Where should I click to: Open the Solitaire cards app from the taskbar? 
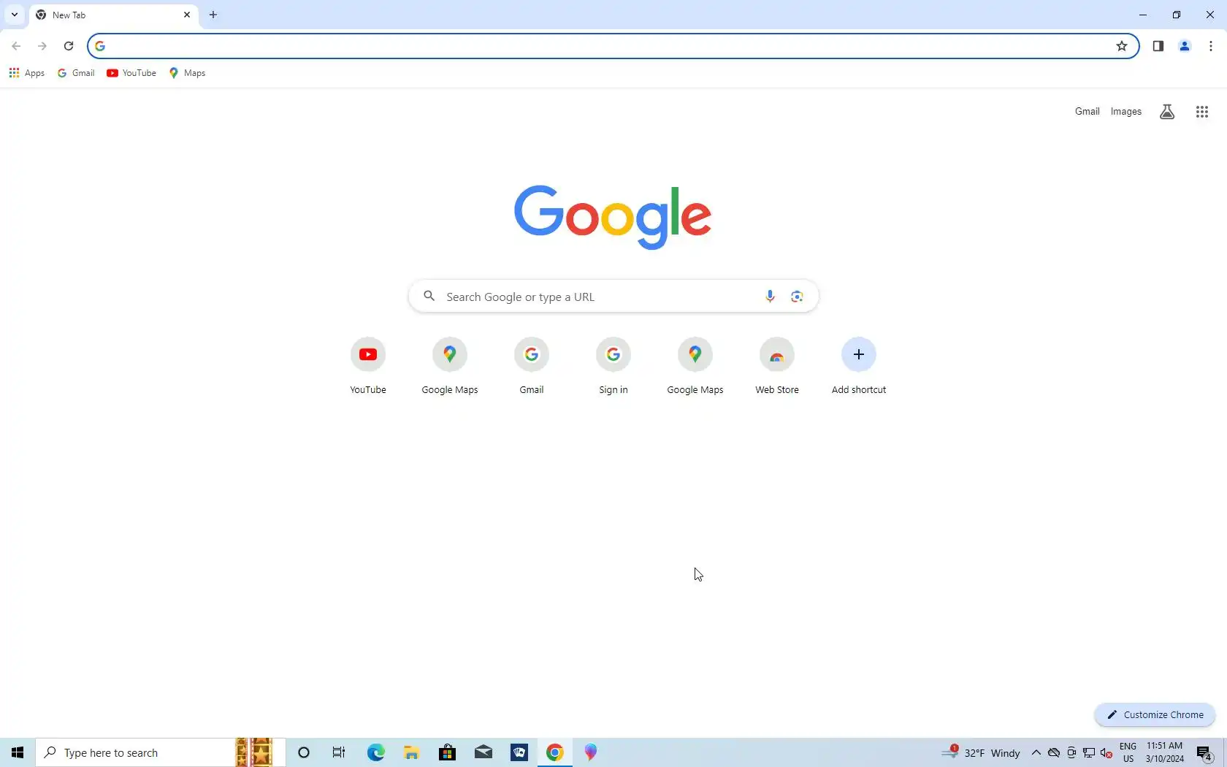click(x=519, y=752)
